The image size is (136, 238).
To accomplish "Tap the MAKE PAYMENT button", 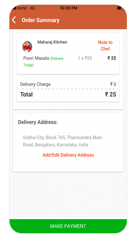I will [68, 226].
